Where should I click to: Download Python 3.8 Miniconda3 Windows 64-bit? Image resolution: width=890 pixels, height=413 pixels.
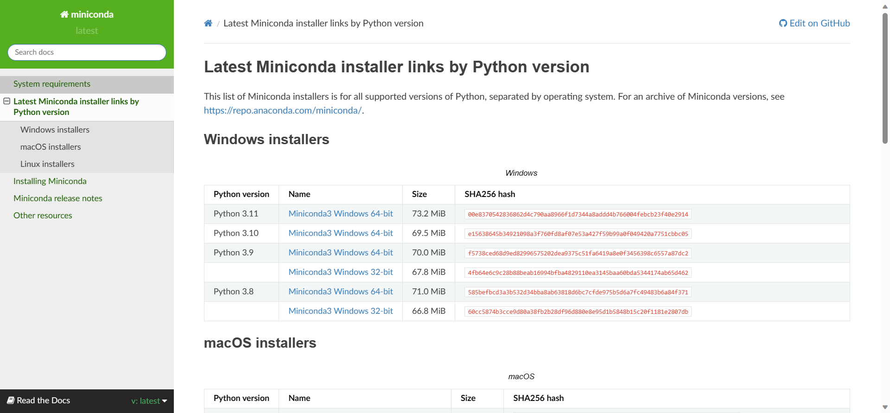(x=341, y=292)
